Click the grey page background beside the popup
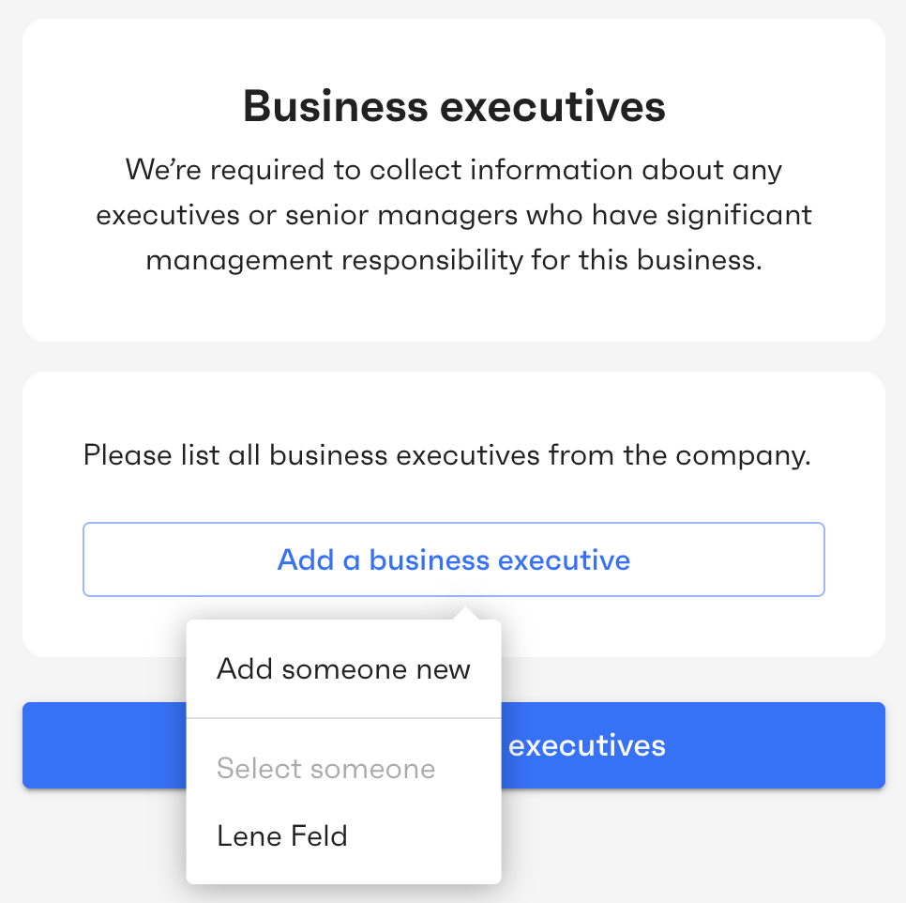The height and width of the screenshot is (903, 906). [x=693, y=844]
